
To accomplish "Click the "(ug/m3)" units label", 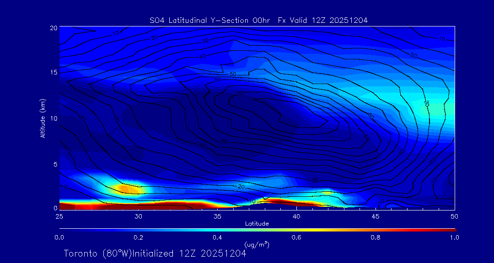I will [257, 244].
